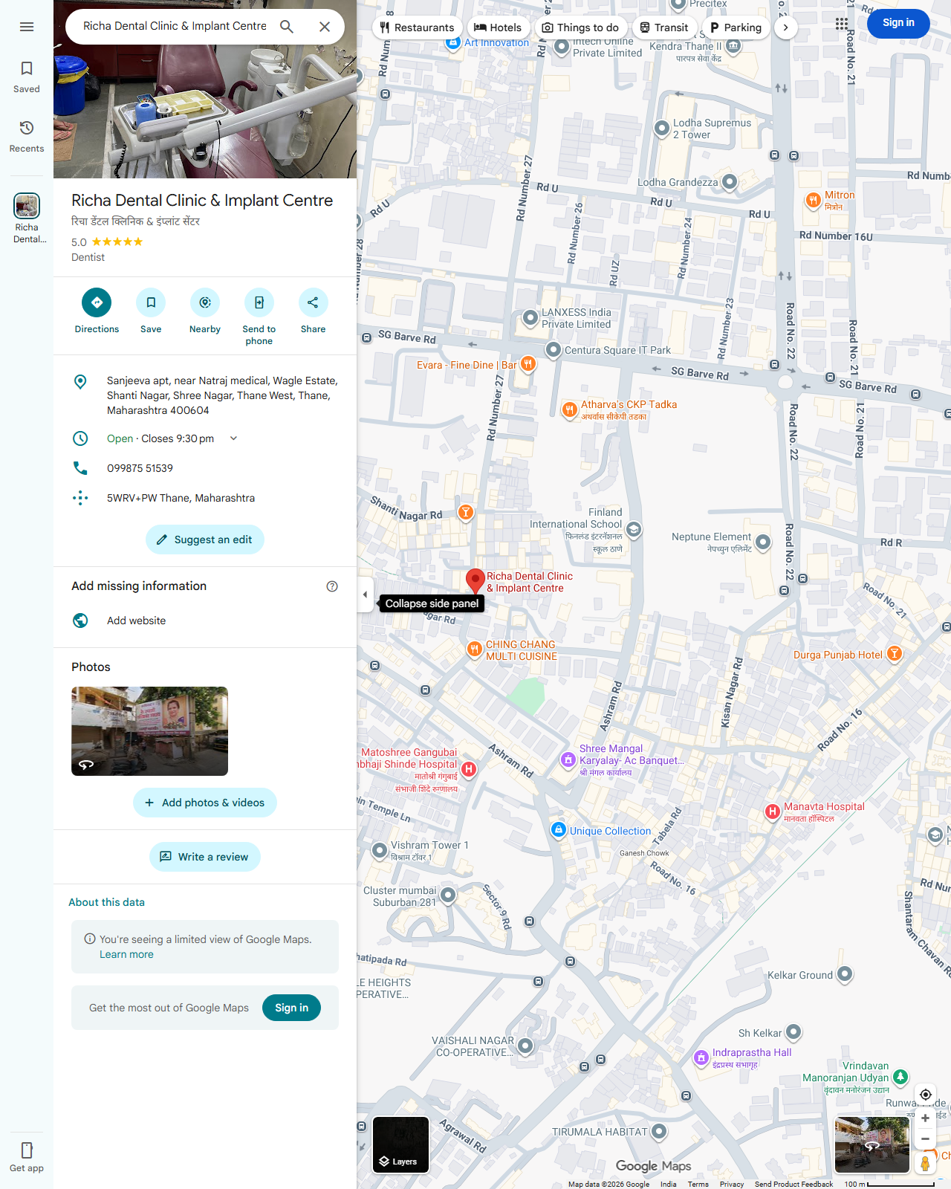Viewport: 951px width, 1189px height.
Task: Open Terms link in footer
Action: coord(698,1184)
